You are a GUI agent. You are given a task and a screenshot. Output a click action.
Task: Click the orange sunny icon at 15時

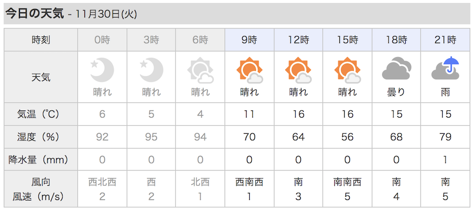[x=347, y=71]
